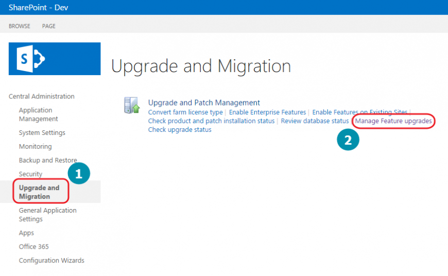Open System Settings in sidebar
Viewport: 448px width, 276px height.
click(x=42, y=132)
